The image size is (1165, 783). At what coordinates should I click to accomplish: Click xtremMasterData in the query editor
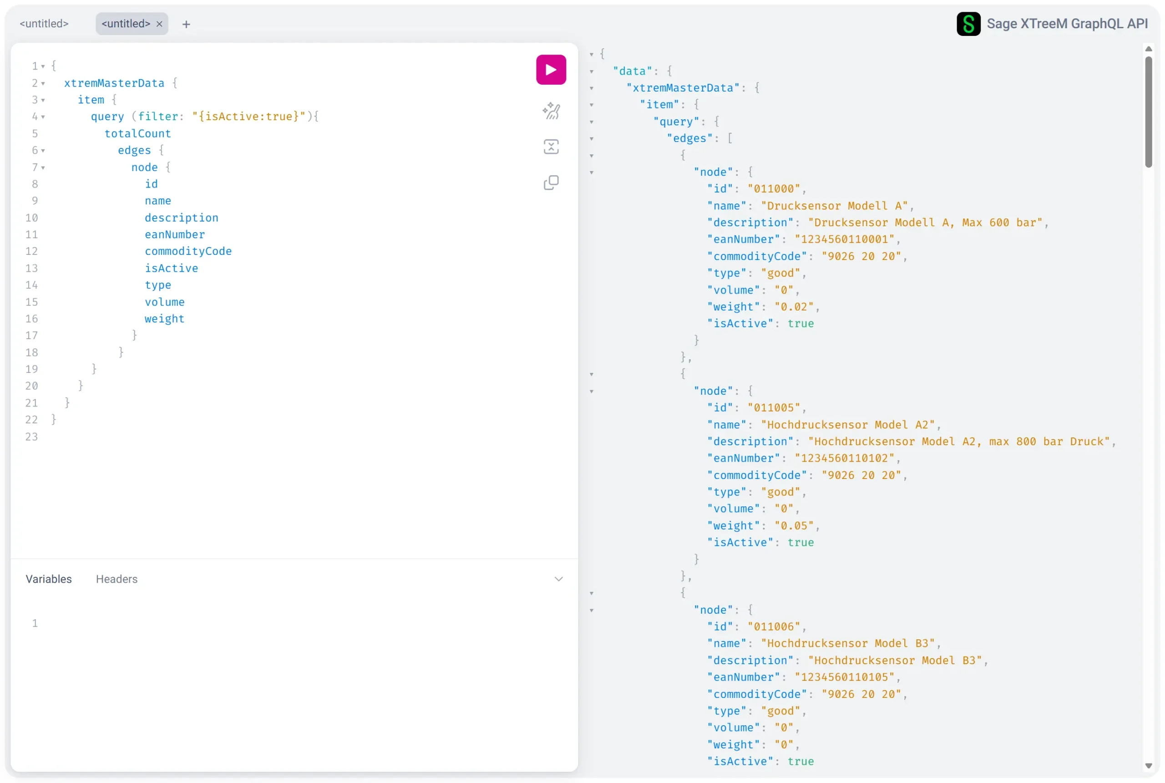(114, 83)
